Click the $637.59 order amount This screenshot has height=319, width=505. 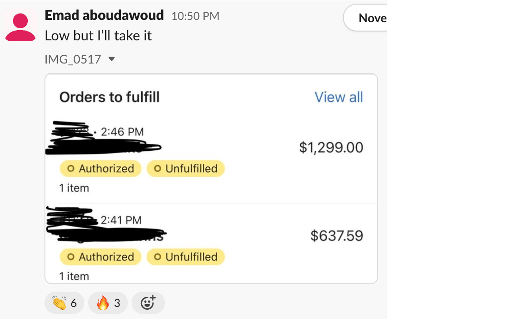click(x=336, y=236)
